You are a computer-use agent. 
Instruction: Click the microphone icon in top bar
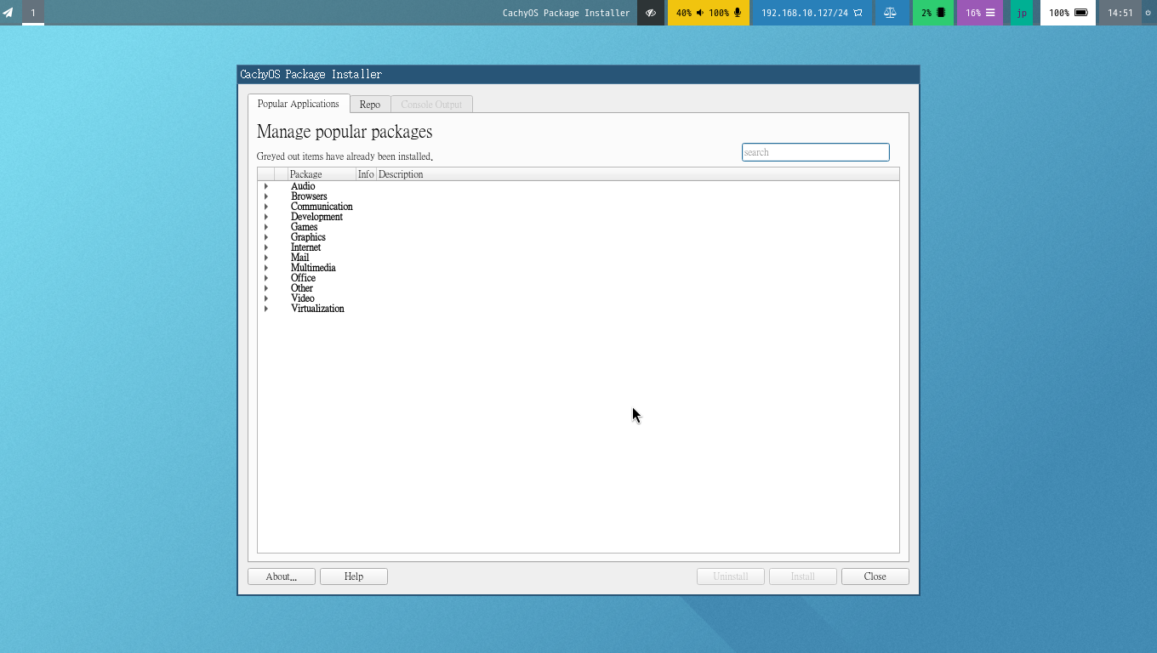tap(737, 13)
